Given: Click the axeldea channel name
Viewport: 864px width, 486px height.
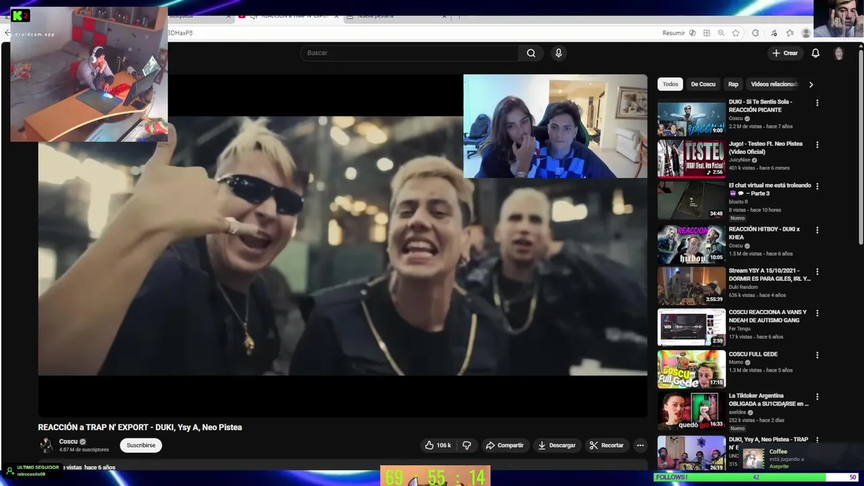Looking at the screenshot, I should coord(737,412).
